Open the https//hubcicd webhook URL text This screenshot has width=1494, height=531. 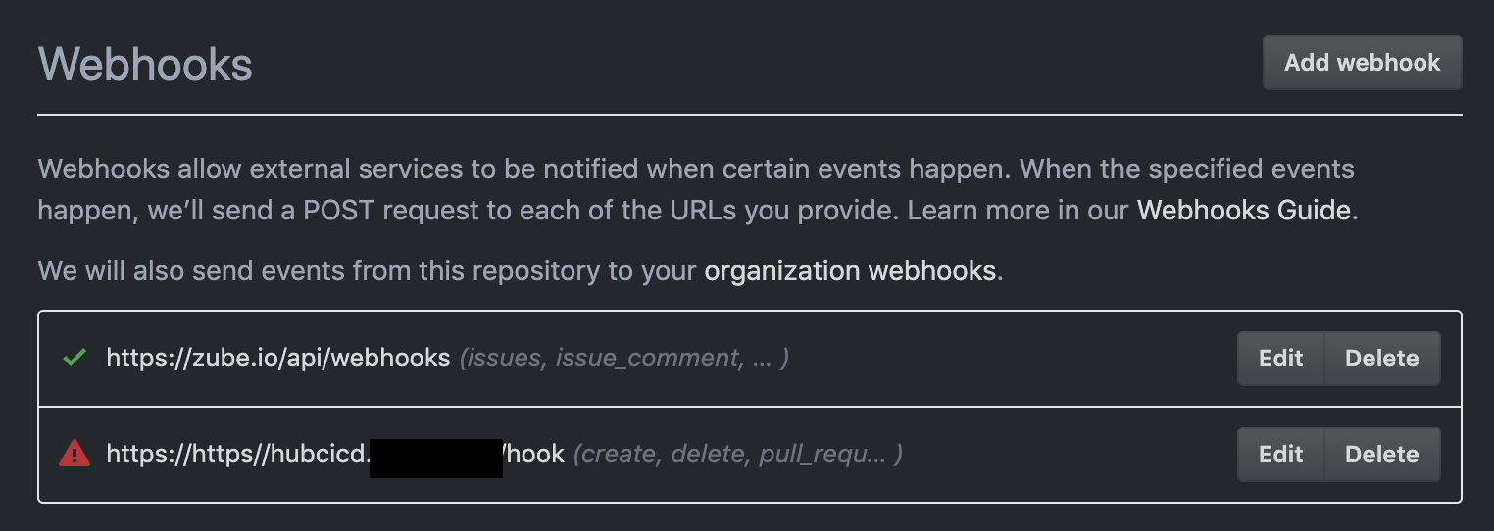coord(237,455)
